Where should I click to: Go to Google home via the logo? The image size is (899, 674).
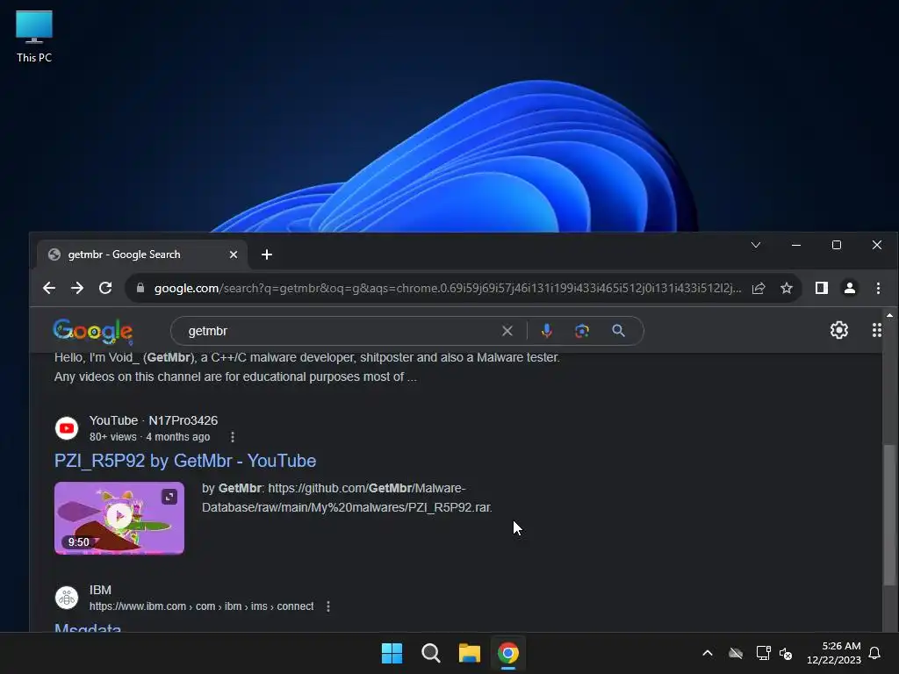[93, 331]
